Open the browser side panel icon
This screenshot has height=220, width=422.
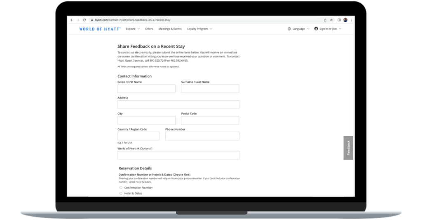[339, 20]
